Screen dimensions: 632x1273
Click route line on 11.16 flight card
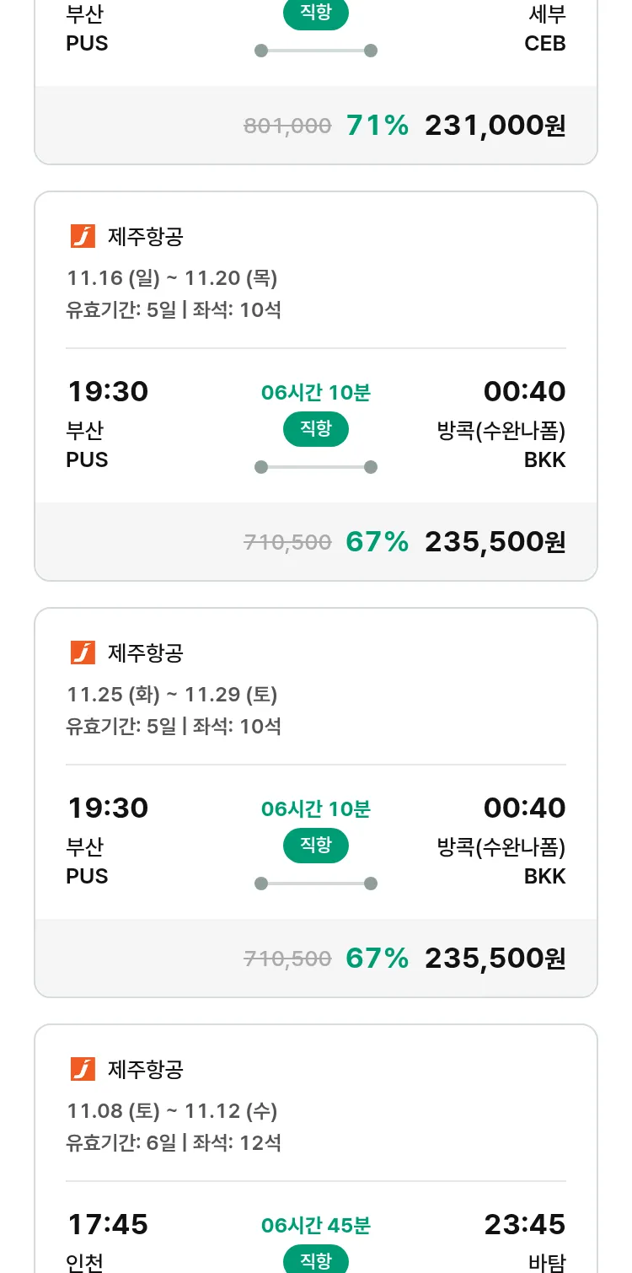click(x=315, y=467)
